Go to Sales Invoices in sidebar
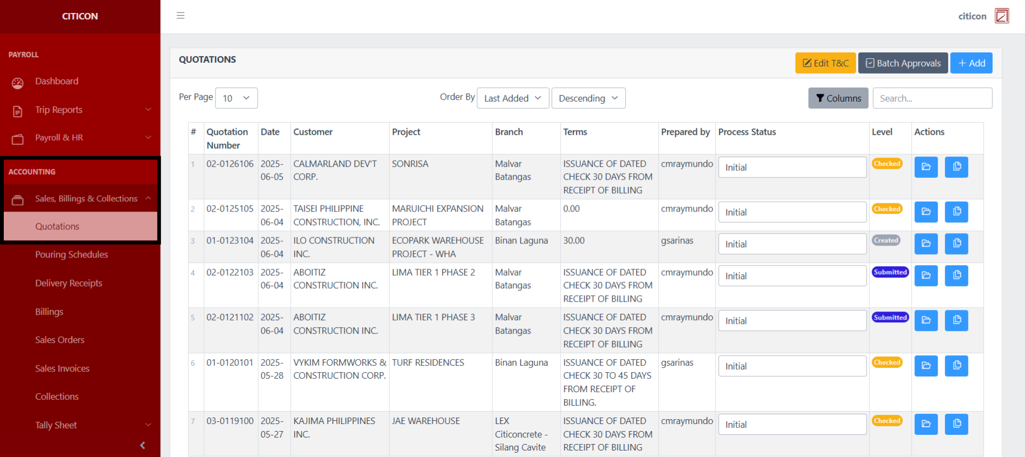1025x457 pixels. (x=62, y=368)
